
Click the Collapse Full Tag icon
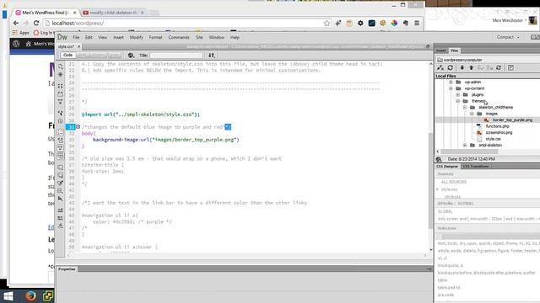60,86
